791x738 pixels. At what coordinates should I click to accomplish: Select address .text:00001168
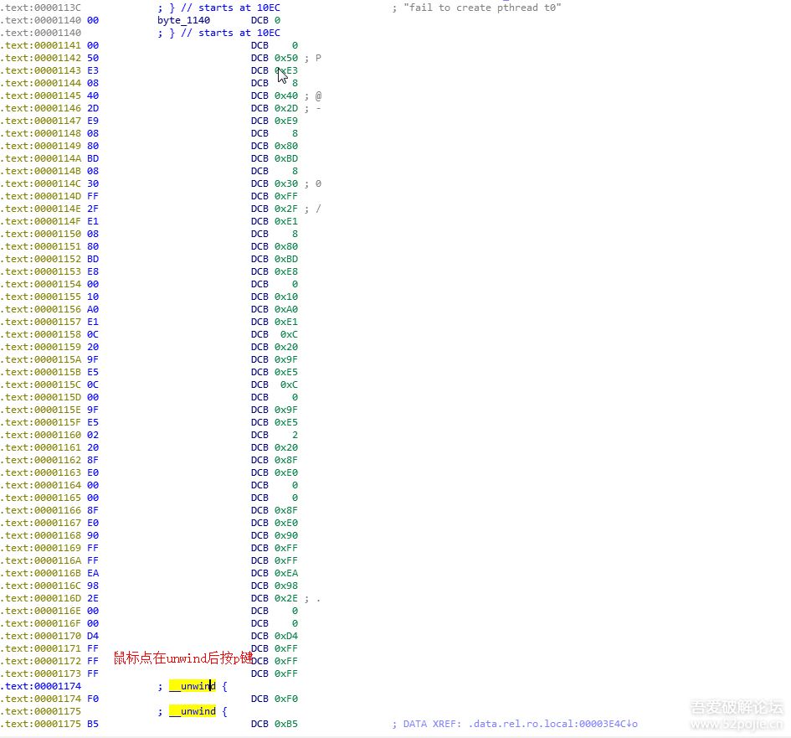(40, 535)
